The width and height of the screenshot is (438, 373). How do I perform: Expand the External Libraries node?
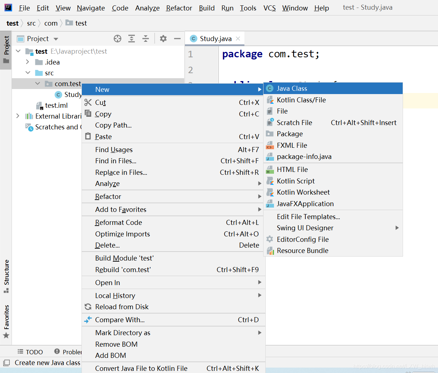click(x=18, y=116)
